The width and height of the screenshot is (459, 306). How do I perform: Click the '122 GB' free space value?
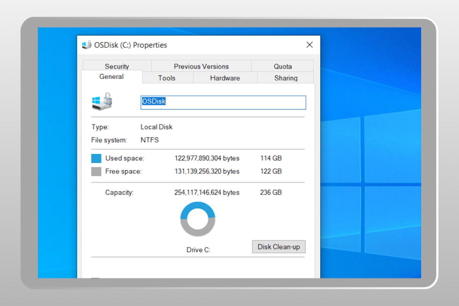pyautogui.click(x=271, y=171)
